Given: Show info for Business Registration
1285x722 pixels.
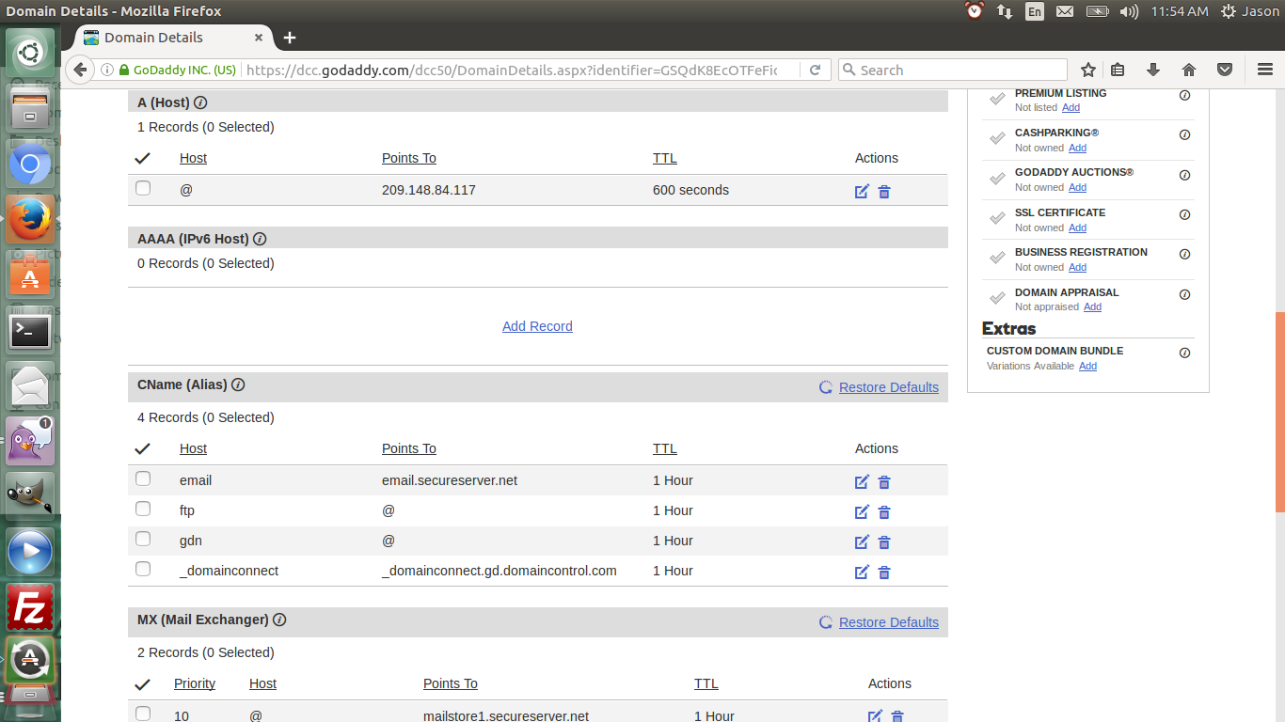Looking at the screenshot, I should click(1184, 254).
